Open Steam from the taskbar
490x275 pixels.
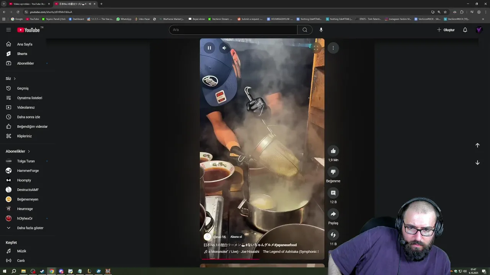coord(42,271)
